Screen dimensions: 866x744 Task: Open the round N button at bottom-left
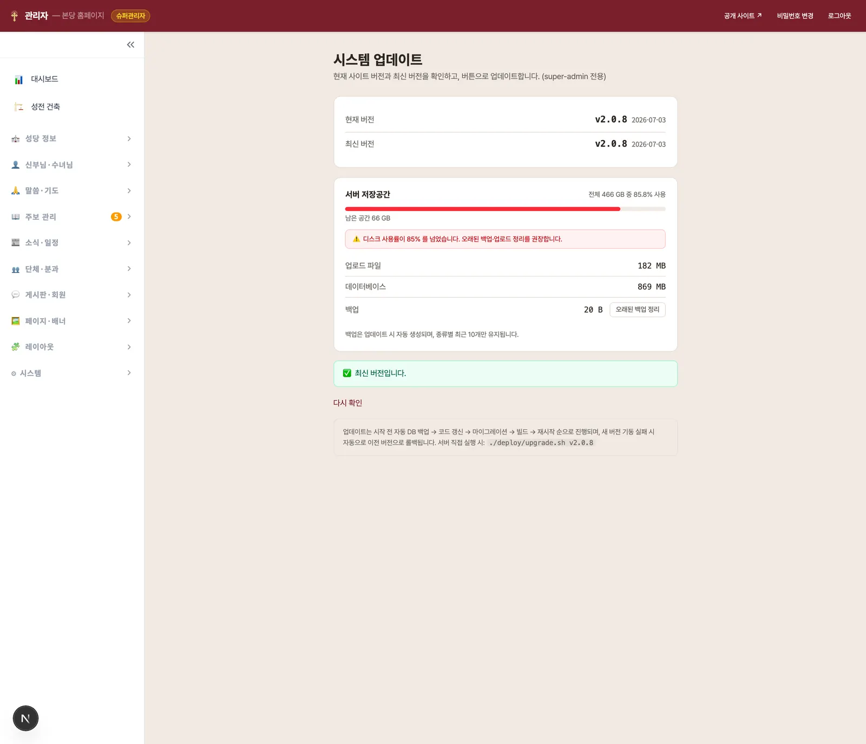pyautogui.click(x=25, y=719)
